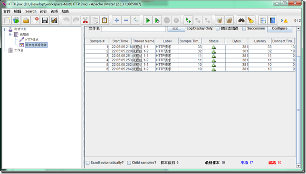Click the Clear results broom icon
306x174 pixels.
220,20
